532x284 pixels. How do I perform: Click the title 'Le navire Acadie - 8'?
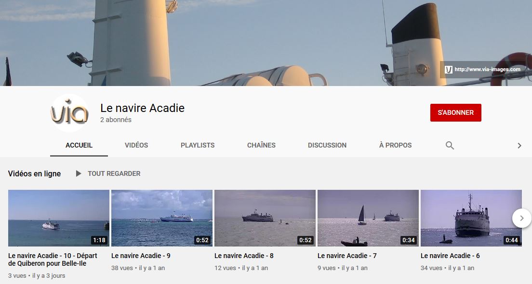[x=244, y=256]
